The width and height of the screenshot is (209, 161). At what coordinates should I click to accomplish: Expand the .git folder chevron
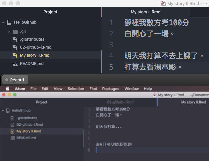click(x=9, y=32)
